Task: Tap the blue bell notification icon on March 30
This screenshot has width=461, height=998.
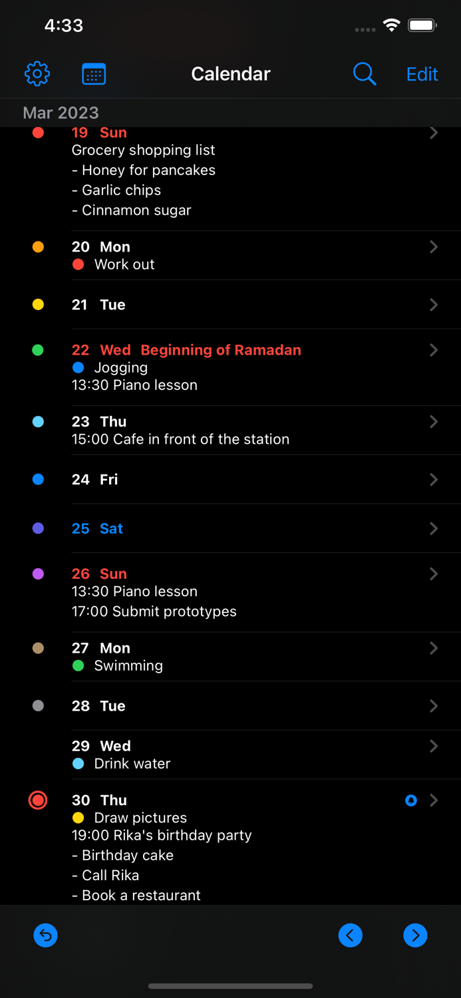Action: click(x=410, y=800)
